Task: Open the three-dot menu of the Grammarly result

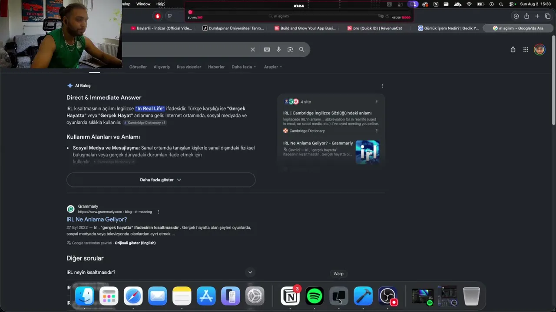Action: coord(158,212)
